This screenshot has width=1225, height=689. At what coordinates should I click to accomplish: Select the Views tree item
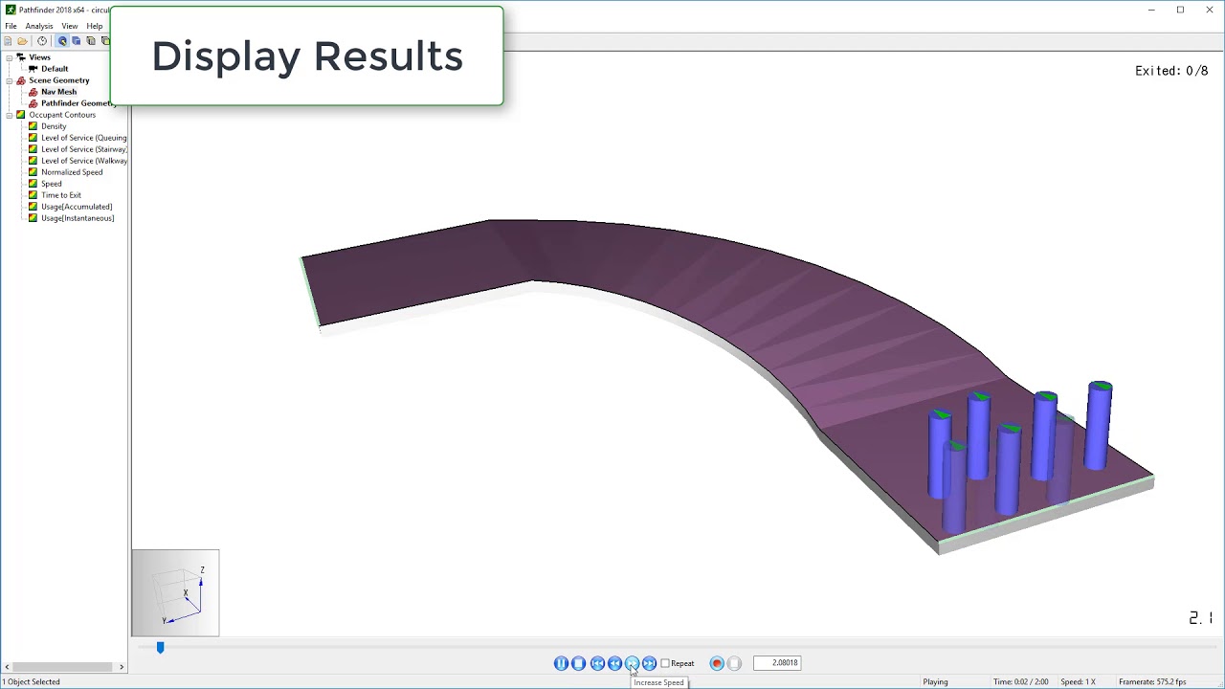39,57
